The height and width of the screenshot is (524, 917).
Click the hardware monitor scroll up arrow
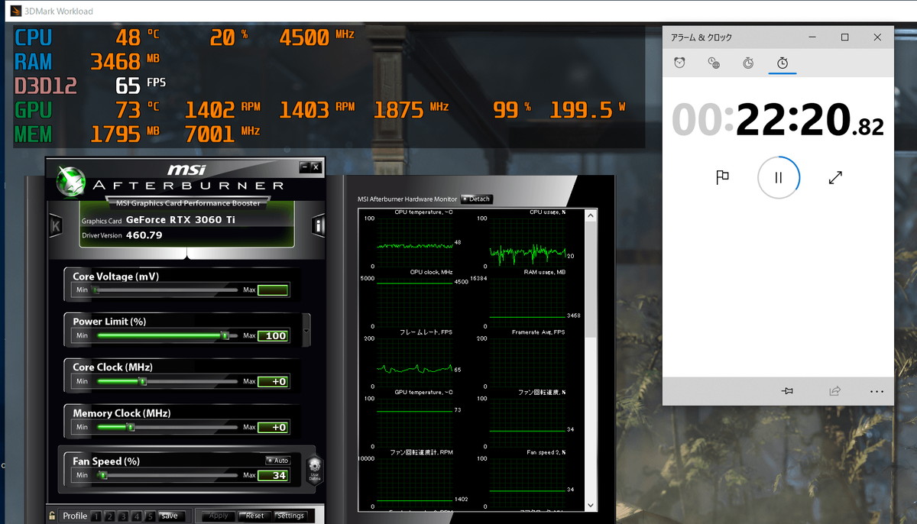click(591, 216)
